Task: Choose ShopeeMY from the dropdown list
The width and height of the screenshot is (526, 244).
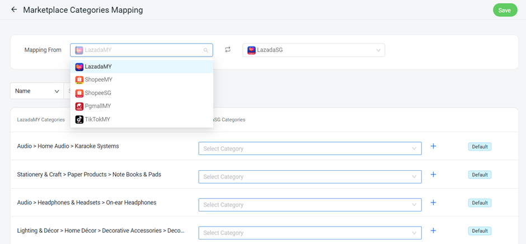Action: coord(142,79)
